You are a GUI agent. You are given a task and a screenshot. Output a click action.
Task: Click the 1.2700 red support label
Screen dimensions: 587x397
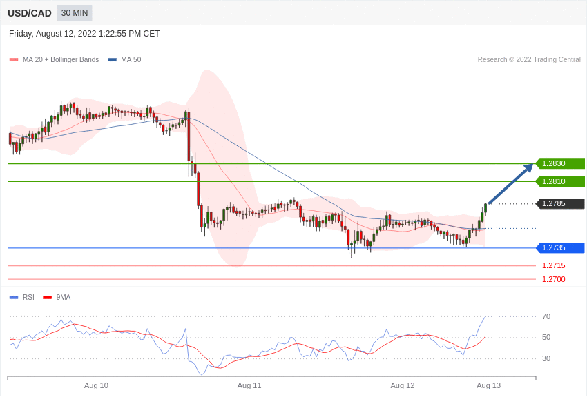pos(554,279)
